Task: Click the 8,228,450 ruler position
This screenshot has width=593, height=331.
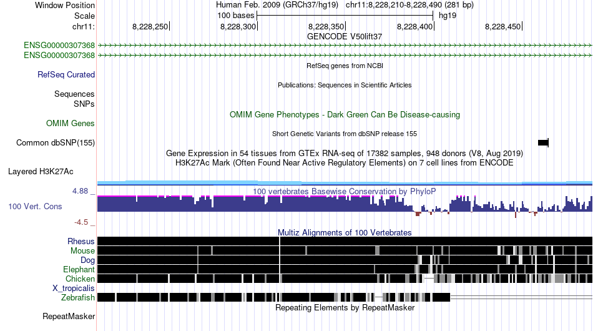Action: (503, 27)
